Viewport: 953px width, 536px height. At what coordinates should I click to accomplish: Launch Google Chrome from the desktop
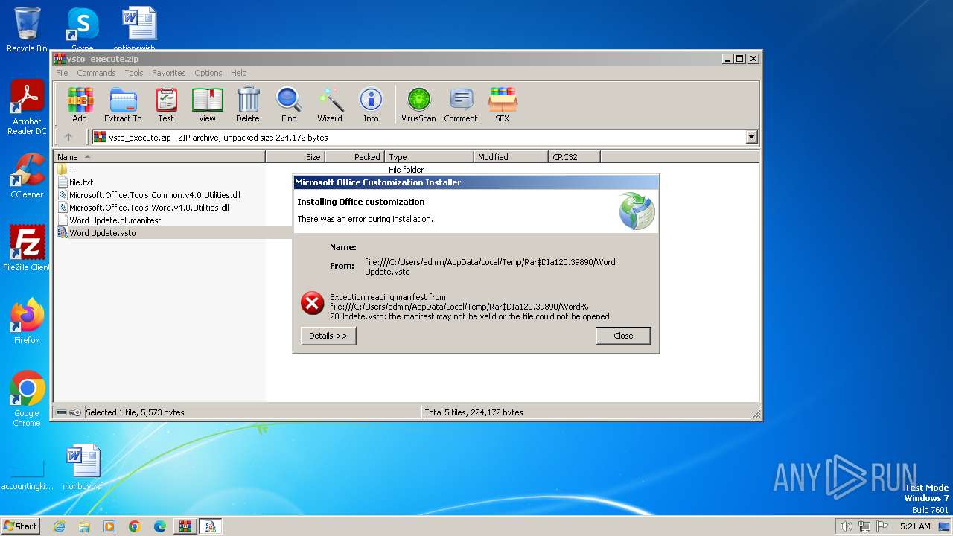pos(27,399)
